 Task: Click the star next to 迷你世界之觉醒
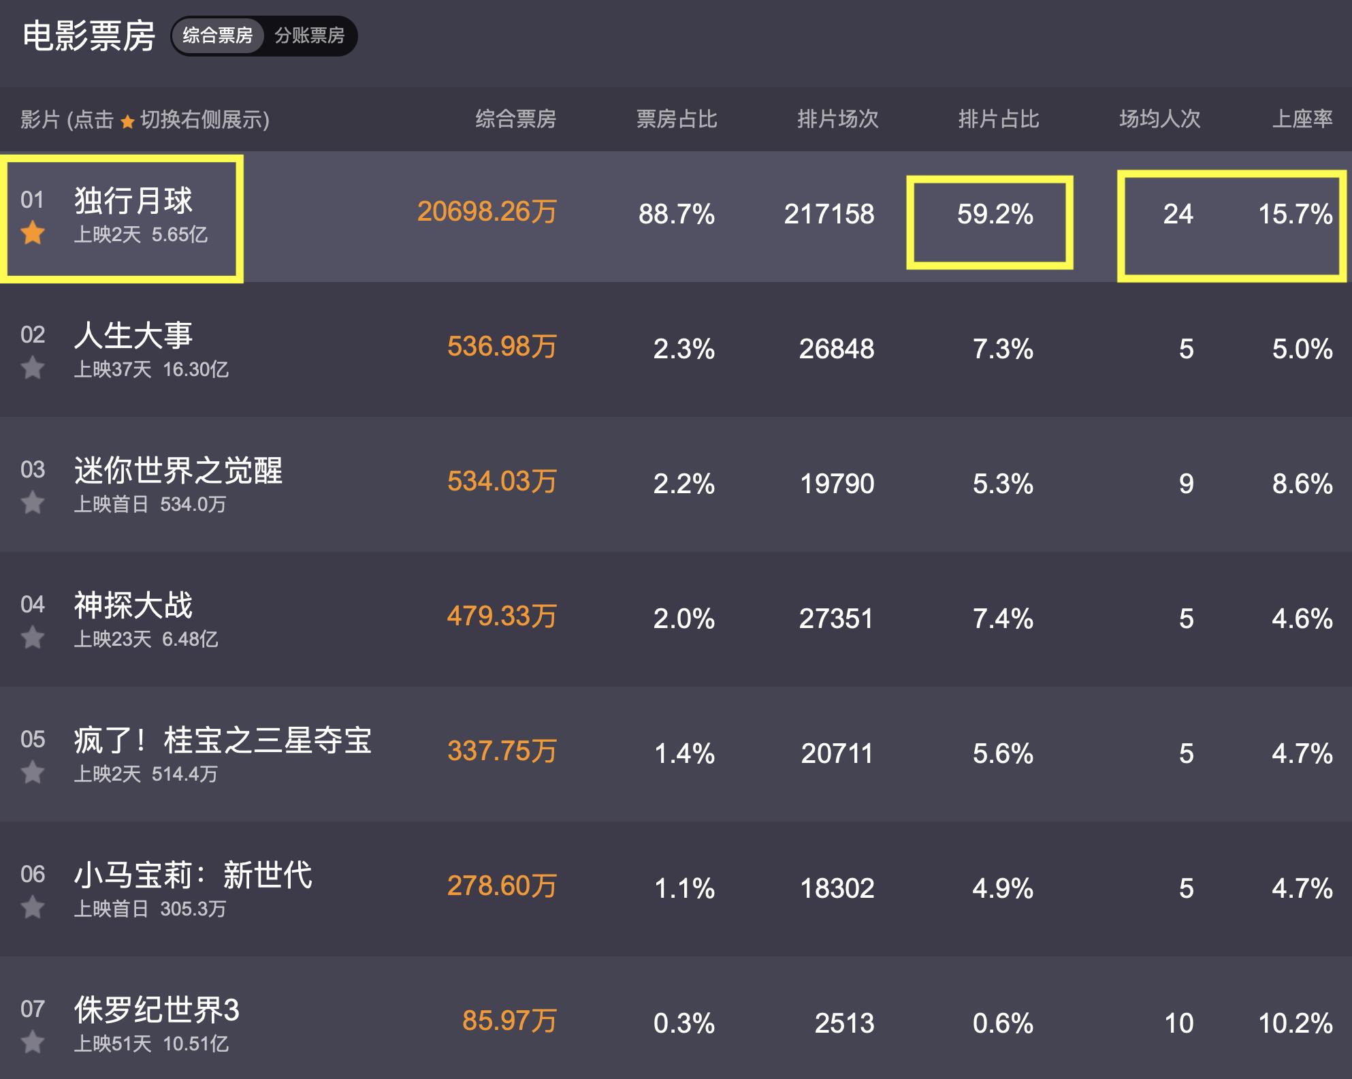click(x=33, y=503)
